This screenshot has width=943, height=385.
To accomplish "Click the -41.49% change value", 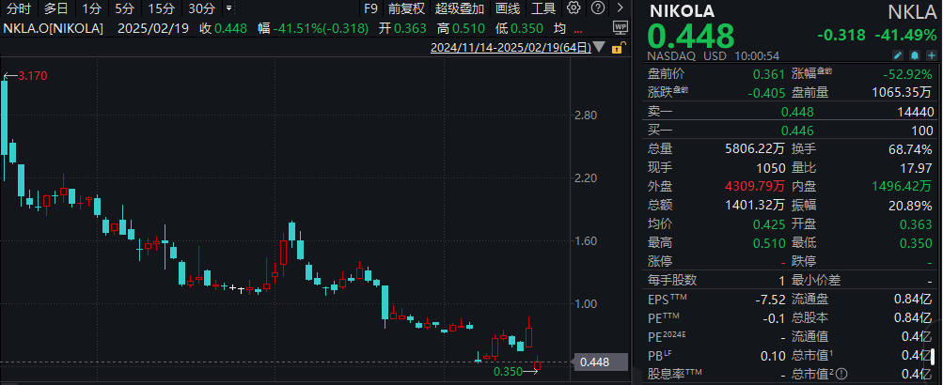I will coord(906,36).
